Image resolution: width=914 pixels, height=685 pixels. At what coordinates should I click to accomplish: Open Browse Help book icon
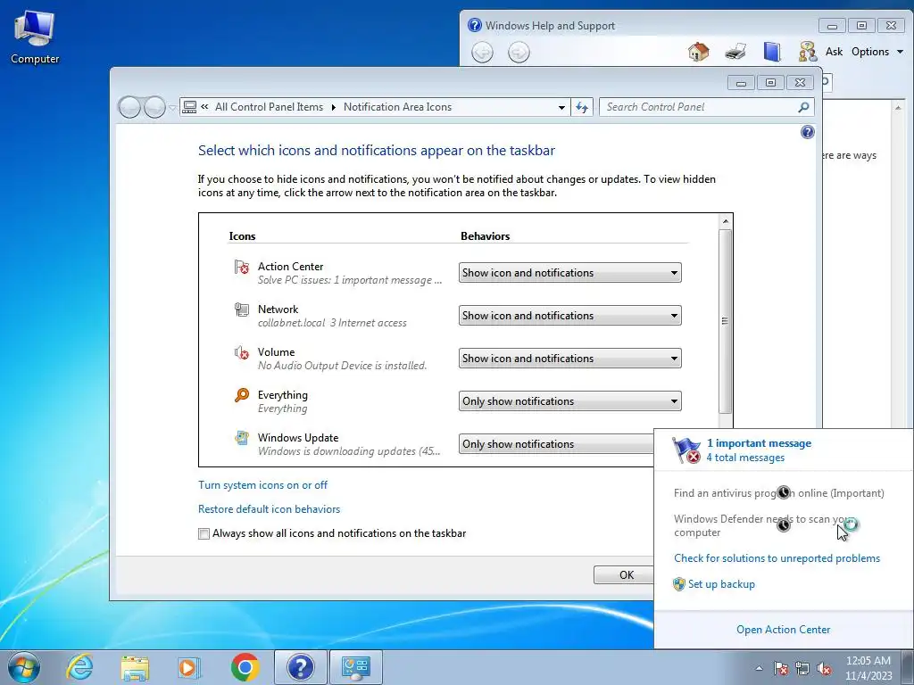point(772,52)
